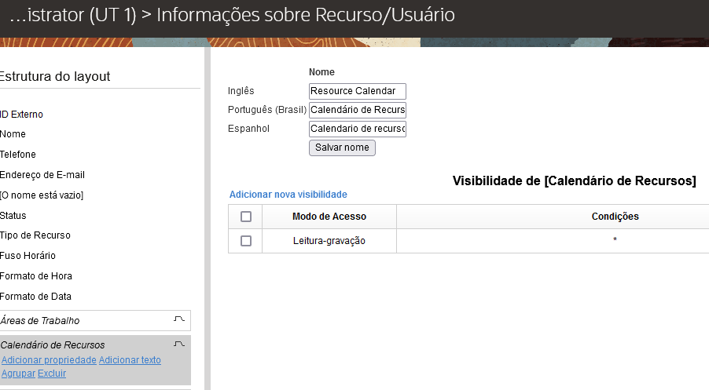709x390 pixels.
Task: Select Telefone in layout structure
Action: [17, 155]
